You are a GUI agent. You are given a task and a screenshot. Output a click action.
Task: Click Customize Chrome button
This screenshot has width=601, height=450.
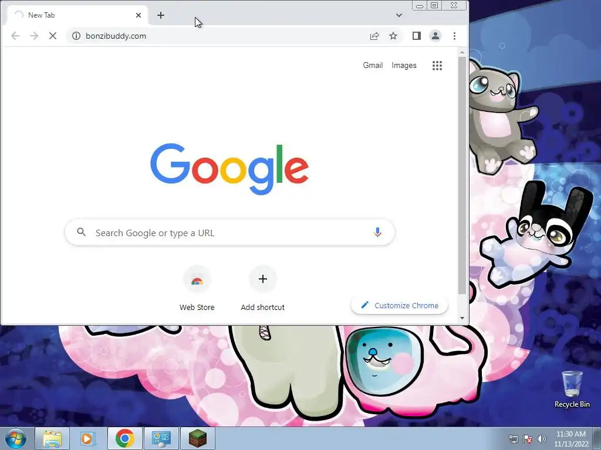399,305
